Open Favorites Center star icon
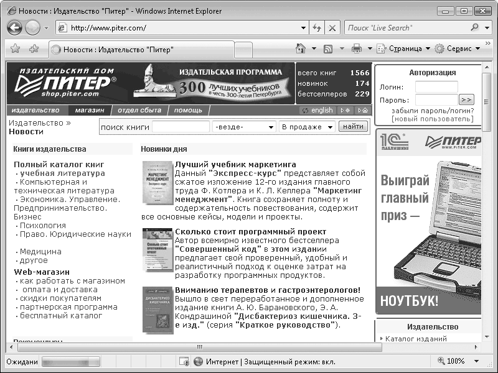Viewport: 498px width, 373px height. pos(17,49)
